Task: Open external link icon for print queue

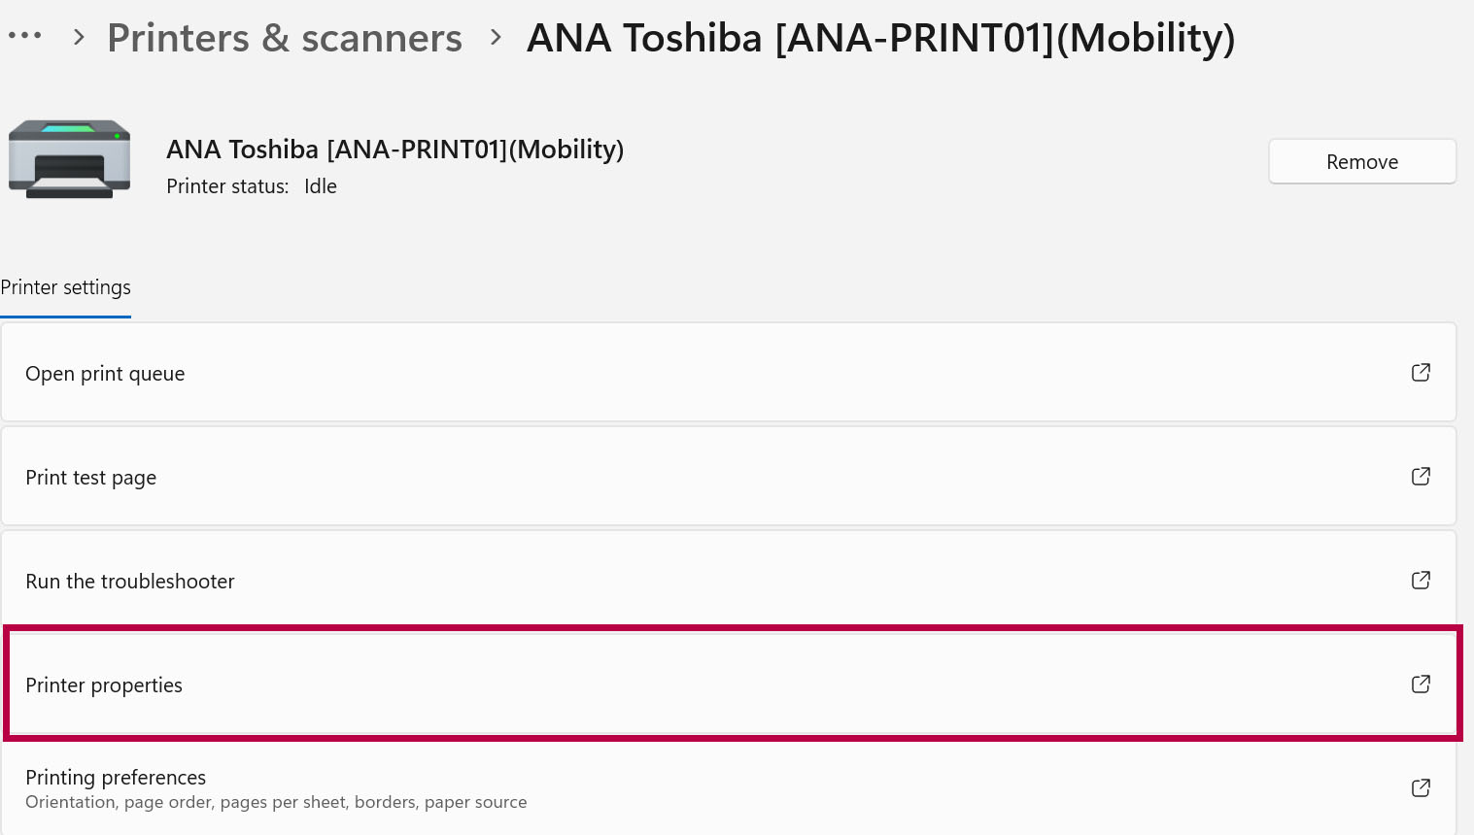Action: [1421, 373]
